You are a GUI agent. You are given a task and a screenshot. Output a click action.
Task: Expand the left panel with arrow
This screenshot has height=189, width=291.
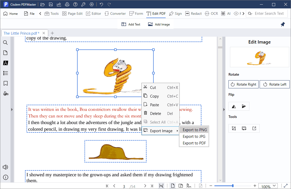click(x=12, y=110)
